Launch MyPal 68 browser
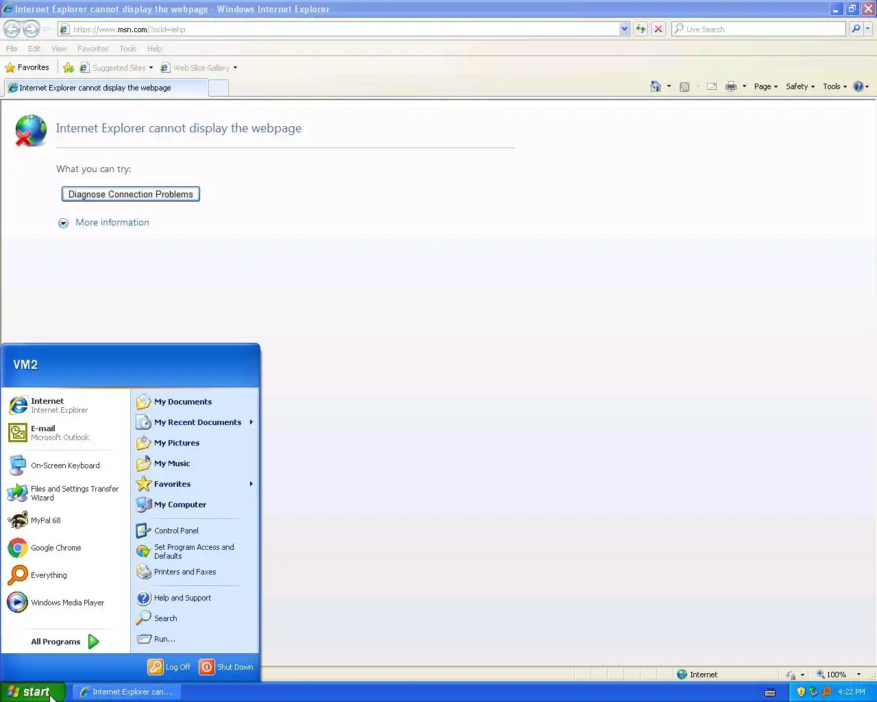The width and height of the screenshot is (877, 702). click(66, 520)
